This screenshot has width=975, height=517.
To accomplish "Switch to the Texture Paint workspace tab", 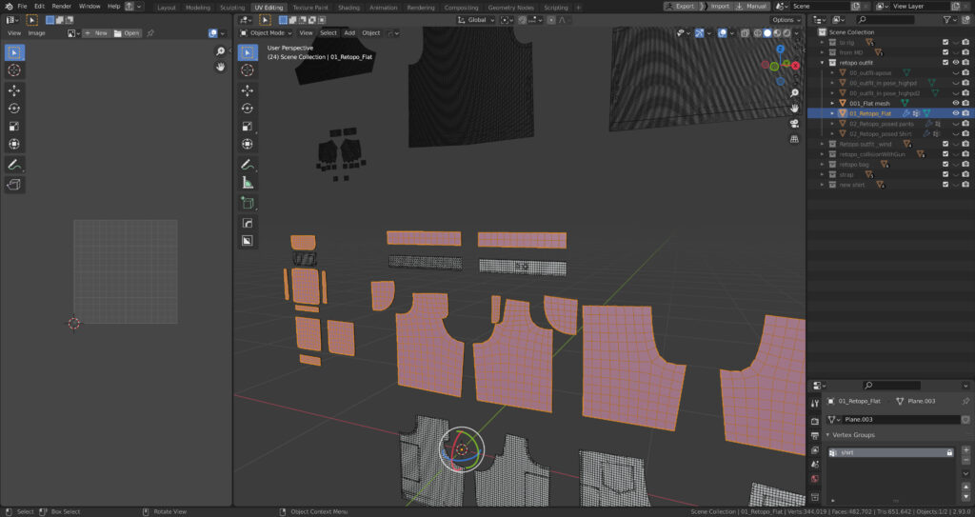I will coord(310,7).
